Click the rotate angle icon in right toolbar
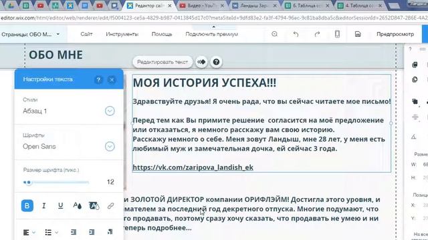Image resolution: width=428 pixels, height=240 pixels. (414, 137)
